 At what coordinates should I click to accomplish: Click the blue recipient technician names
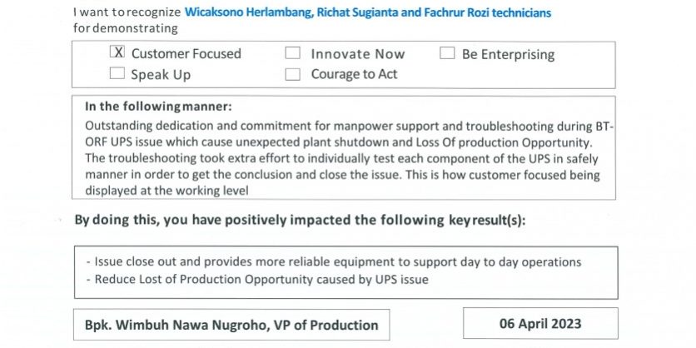[367, 13]
